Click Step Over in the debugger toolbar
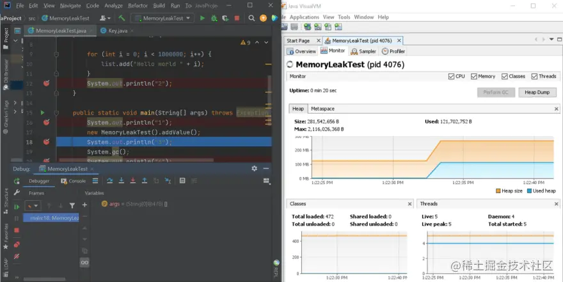Image resolution: width=563 pixels, height=282 pixels. coord(110,181)
